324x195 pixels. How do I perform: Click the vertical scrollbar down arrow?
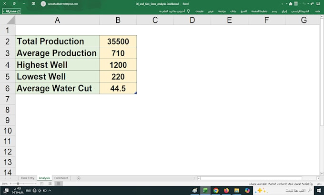322,174
